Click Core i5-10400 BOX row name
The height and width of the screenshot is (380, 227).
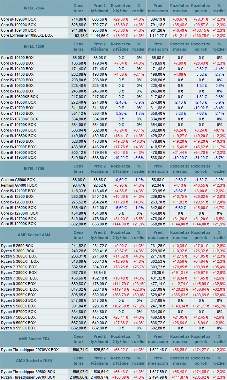(x=17, y=69)
